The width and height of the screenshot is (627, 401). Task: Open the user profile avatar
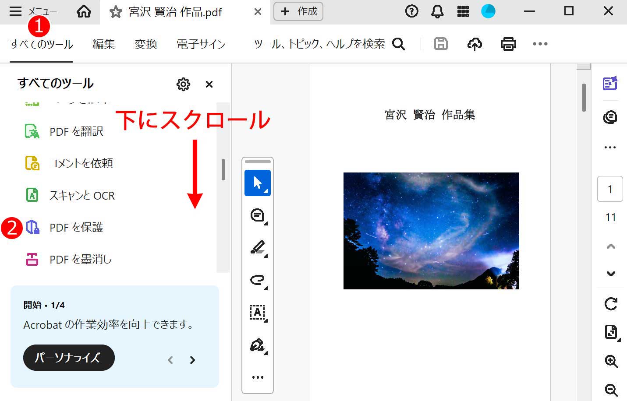click(x=488, y=11)
